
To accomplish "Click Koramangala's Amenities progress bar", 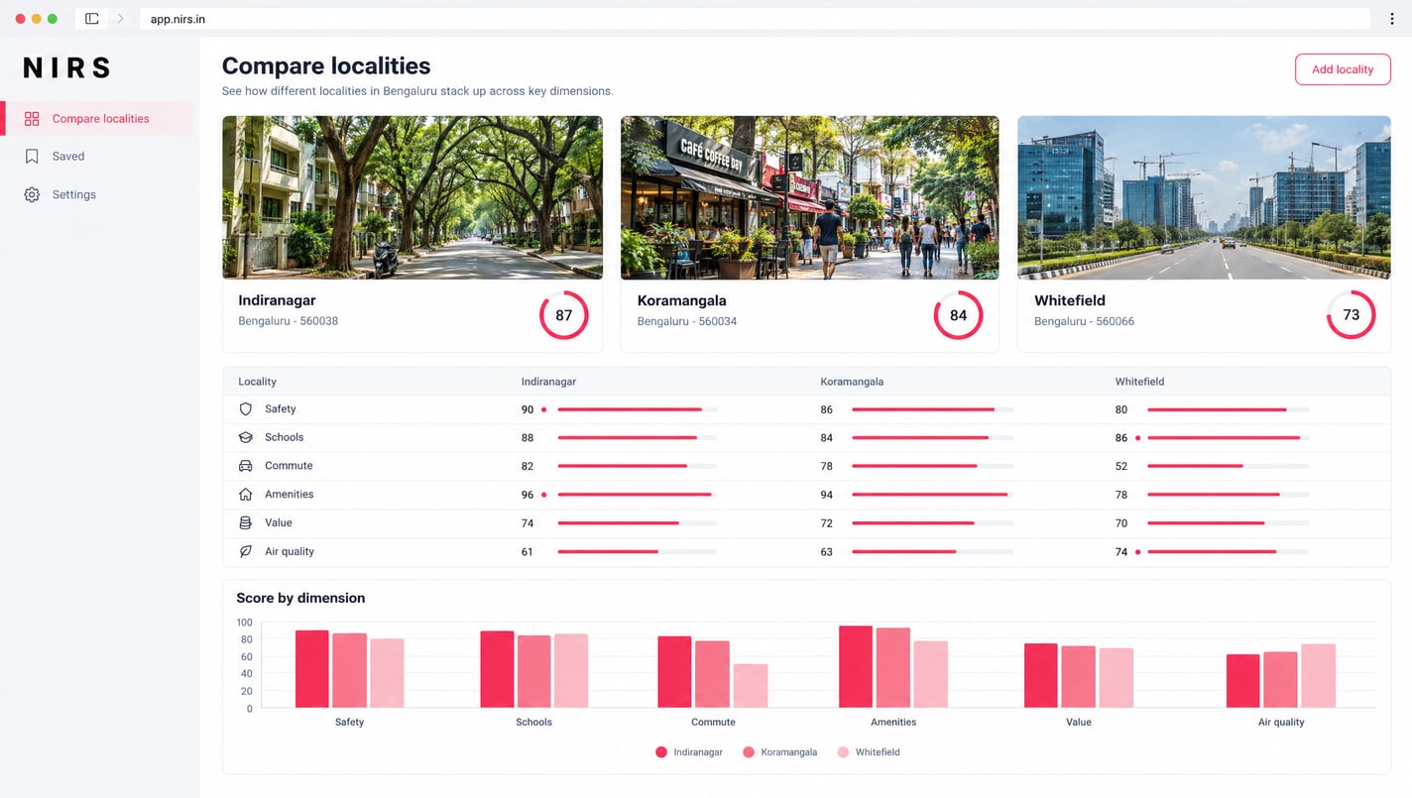I will pos(932,495).
